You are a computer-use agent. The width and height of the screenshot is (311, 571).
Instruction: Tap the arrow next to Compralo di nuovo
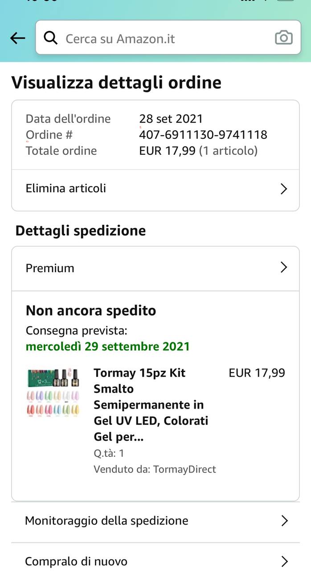[x=284, y=561]
